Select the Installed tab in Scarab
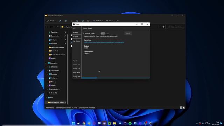This screenshot has width=224, height=126. click(x=77, y=33)
